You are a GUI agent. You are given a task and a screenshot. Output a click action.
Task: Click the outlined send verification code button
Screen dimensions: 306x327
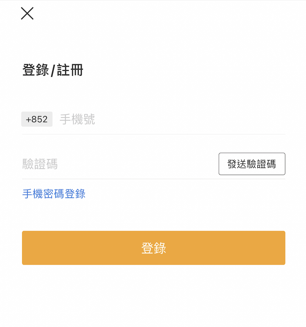pyautogui.click(x=252, y=164)
